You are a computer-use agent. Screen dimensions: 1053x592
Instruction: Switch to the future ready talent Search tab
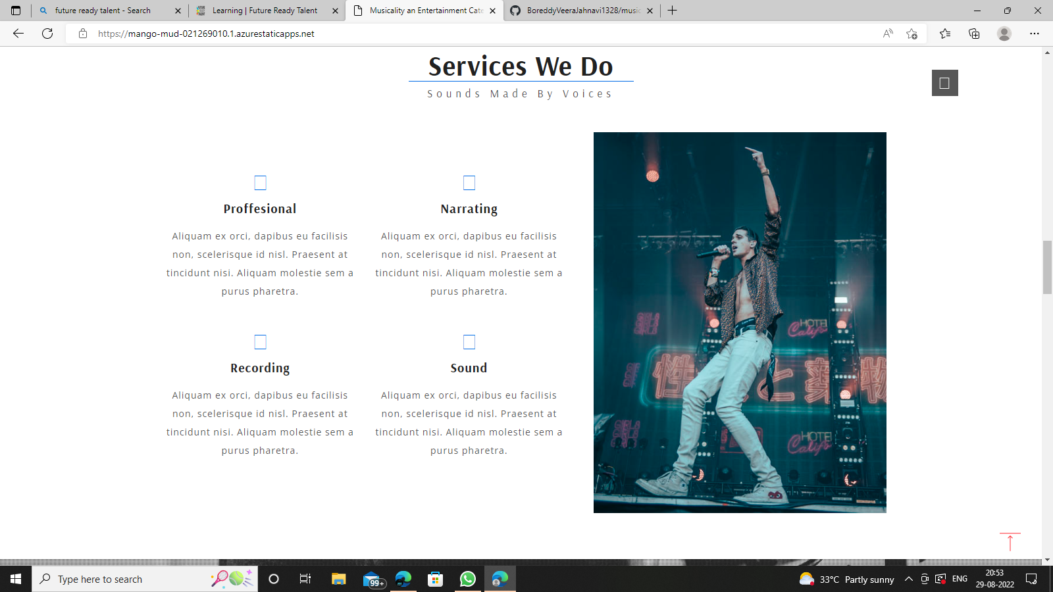click(x=105, y=11)
